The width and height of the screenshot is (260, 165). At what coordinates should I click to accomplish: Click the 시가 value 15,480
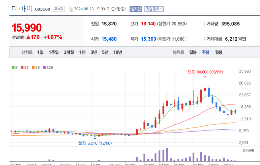pos(109,39)
